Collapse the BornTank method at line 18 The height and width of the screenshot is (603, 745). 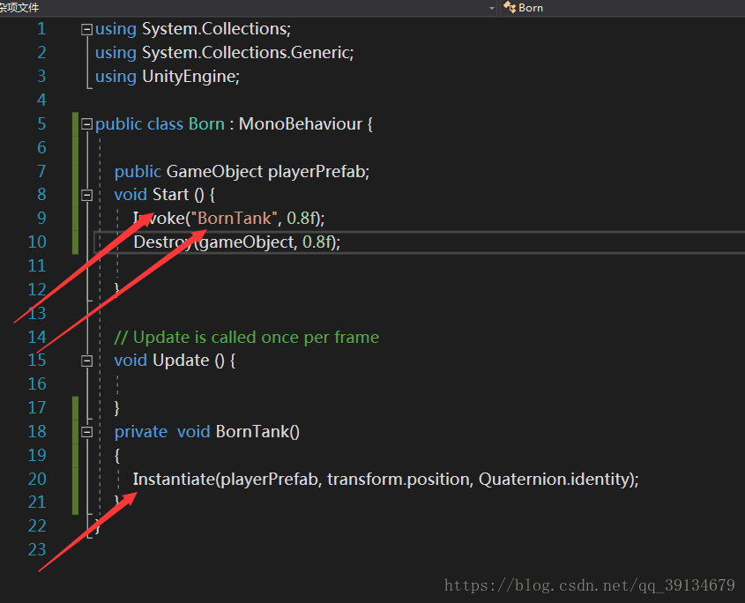click(x=86, y=432)
